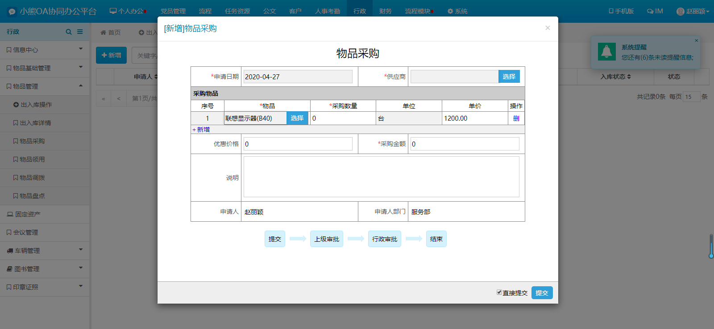Screen dimensions: 714x329
Task: Focus the 采购金额 input
Action: click(465, 144)
